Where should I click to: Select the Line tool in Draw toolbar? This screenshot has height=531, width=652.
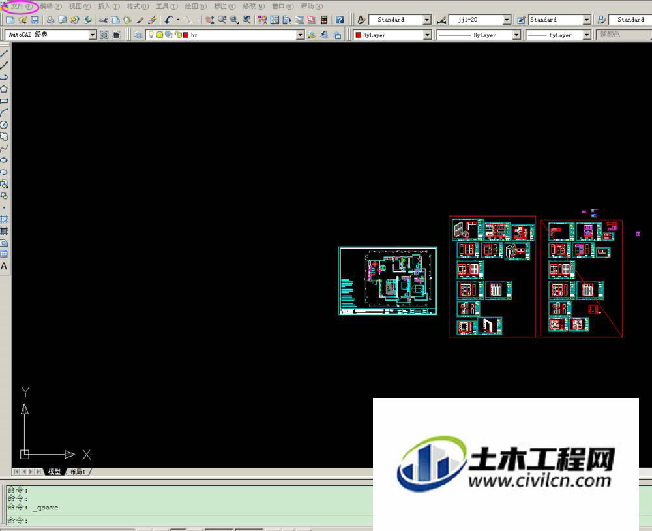point(4,53)
